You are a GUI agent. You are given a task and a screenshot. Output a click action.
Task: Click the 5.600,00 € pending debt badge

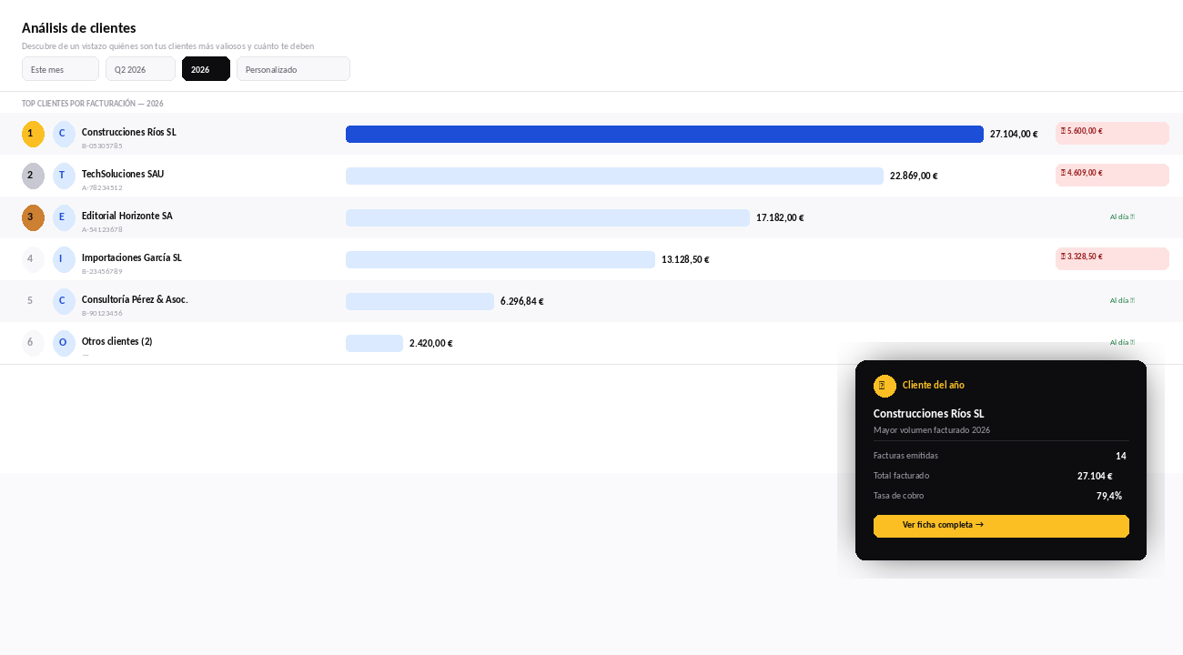(x=1112, y=133)
